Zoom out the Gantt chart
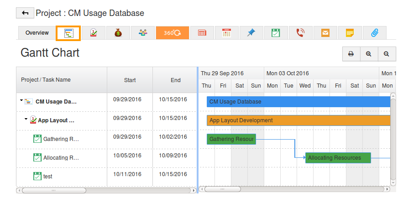 click(x=387, y=54)
